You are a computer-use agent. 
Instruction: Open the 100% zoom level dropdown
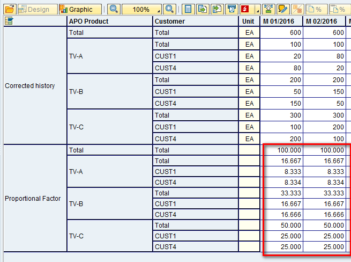coord(159,11)
